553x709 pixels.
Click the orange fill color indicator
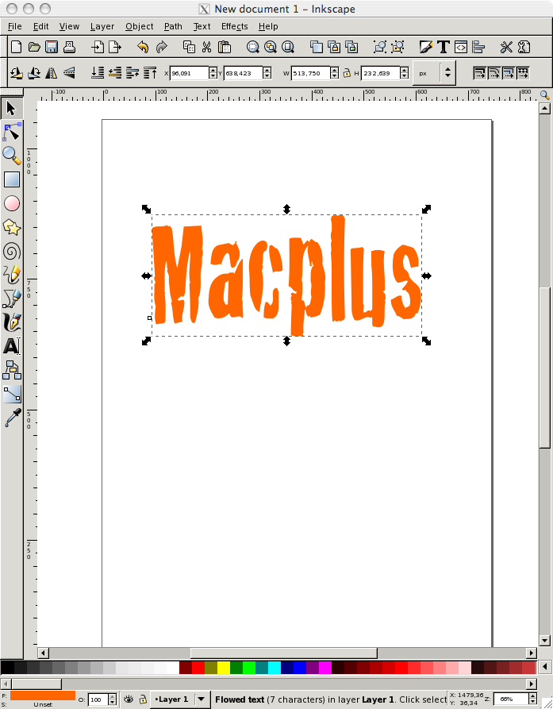coord(43,696)
